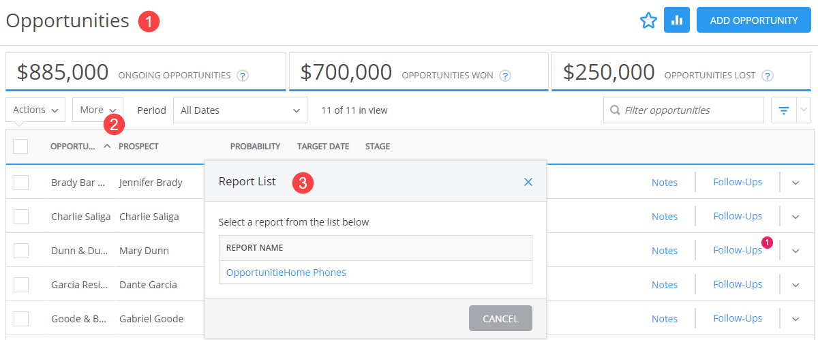Sort by Opportunity column arrow
Screen dimensions: 818x340
tap(107, 146)
